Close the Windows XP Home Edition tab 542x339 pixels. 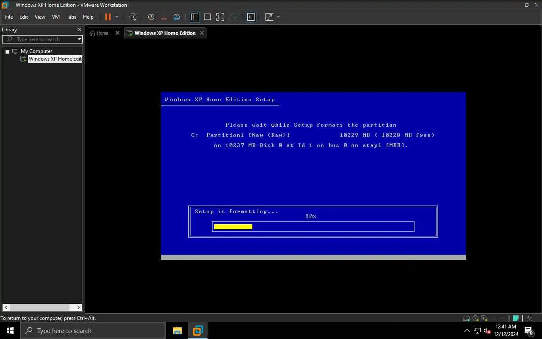click(202, 33)
